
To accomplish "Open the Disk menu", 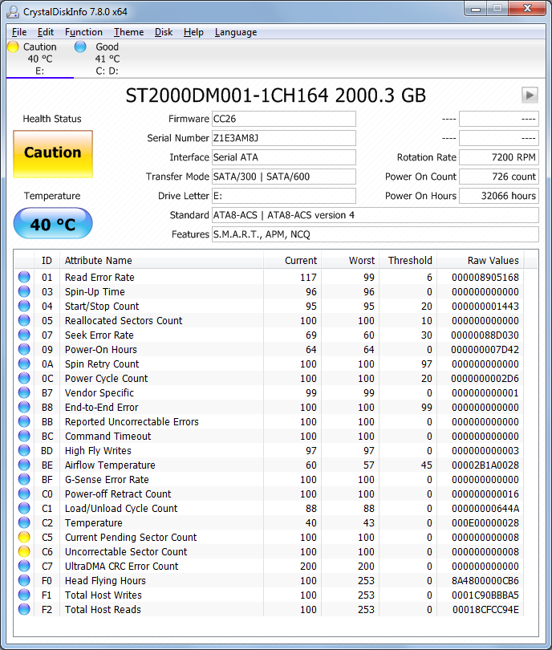I will pos(164,32).
